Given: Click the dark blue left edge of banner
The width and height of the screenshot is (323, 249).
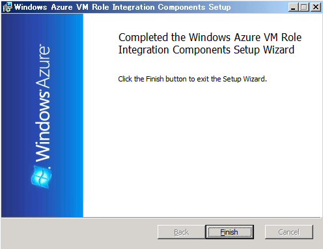Looking at the screenshot, I should coord(7,115).
